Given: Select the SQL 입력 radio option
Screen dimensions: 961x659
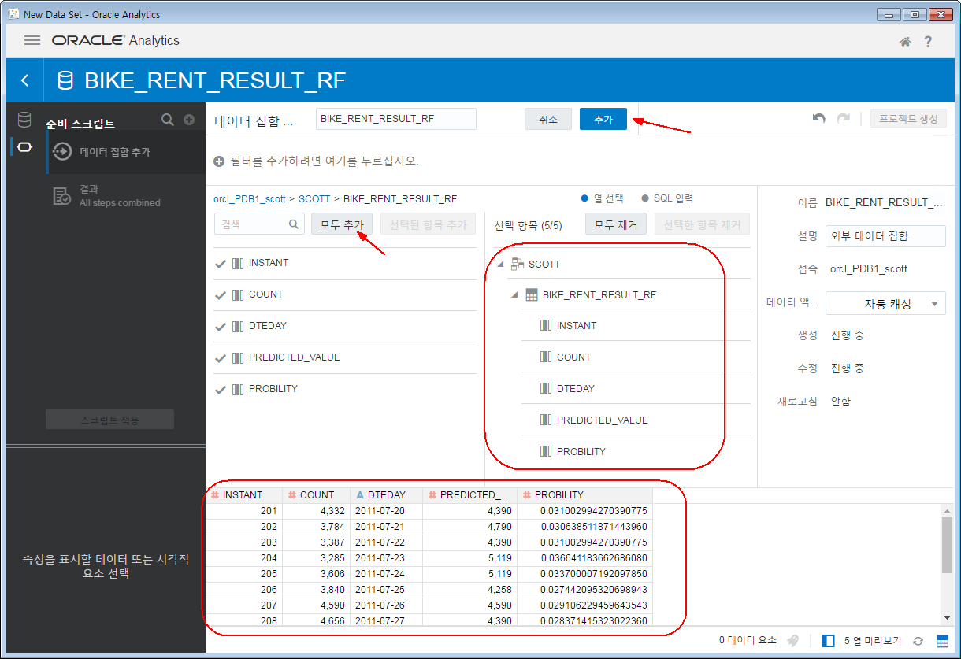Looking at the screenshot, I should 645,198.
